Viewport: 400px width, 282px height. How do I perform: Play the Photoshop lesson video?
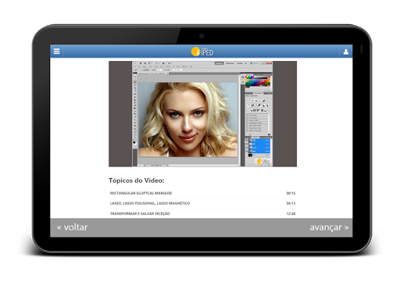point(202,114)
